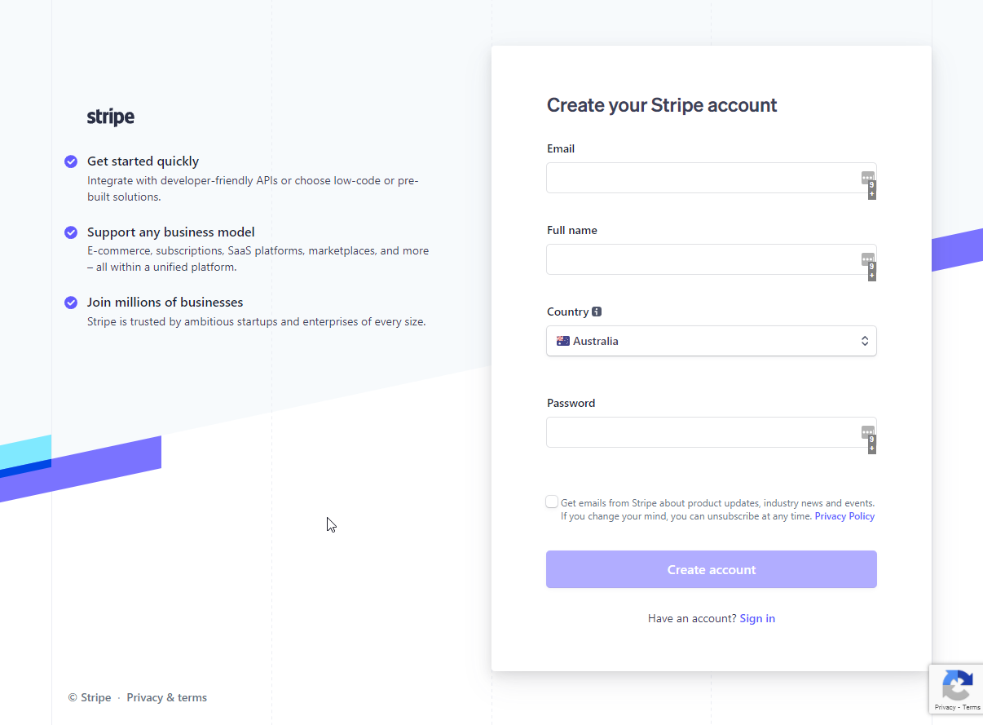Open the Privacy & terms footer link
The width and height of the screenshot is (983, 725).
[x=167, y=697]
